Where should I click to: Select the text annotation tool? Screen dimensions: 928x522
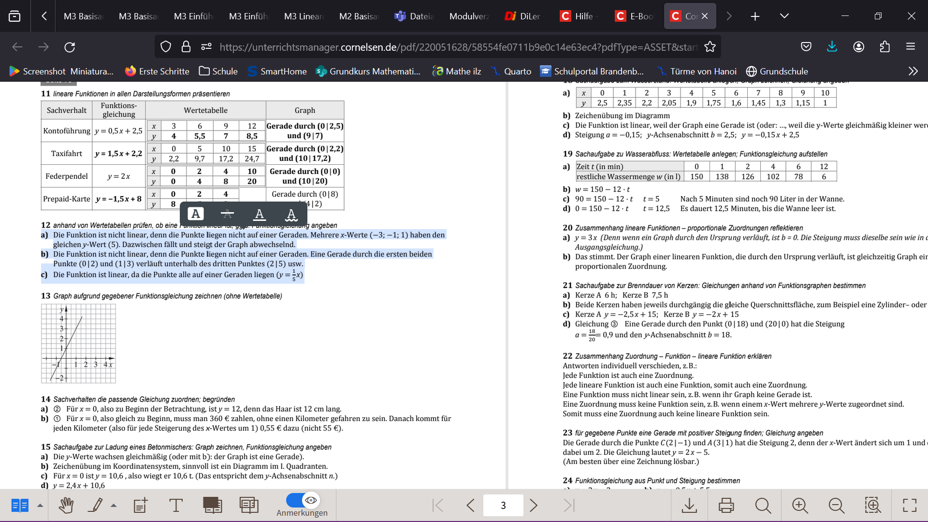coord(176,506)
